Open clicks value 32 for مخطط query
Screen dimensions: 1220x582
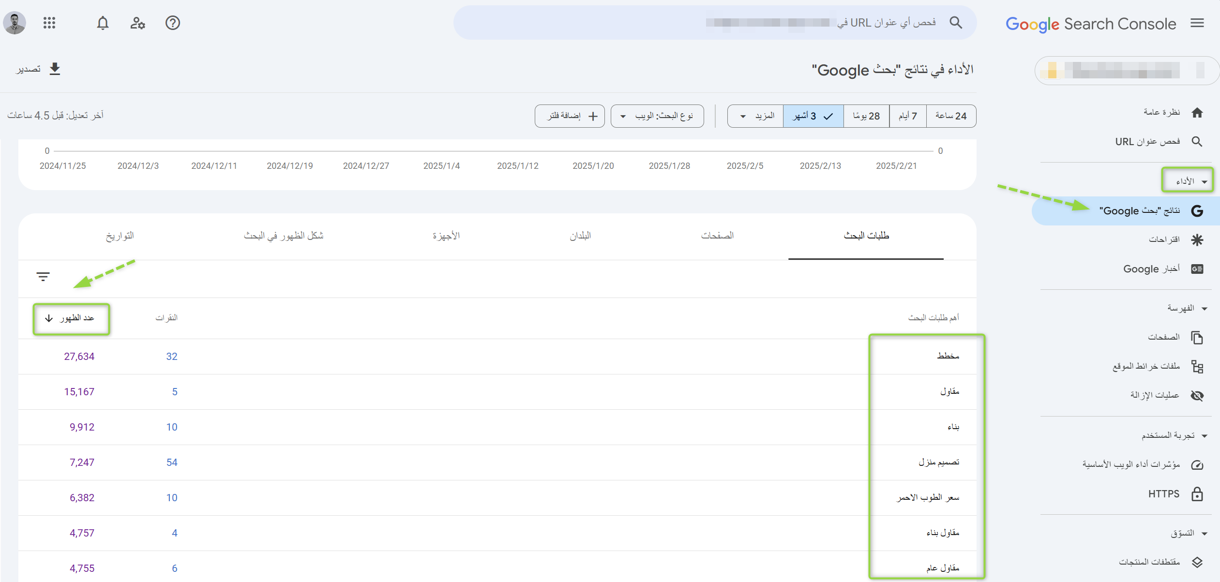pyautogui.click(x=172, y=356)
